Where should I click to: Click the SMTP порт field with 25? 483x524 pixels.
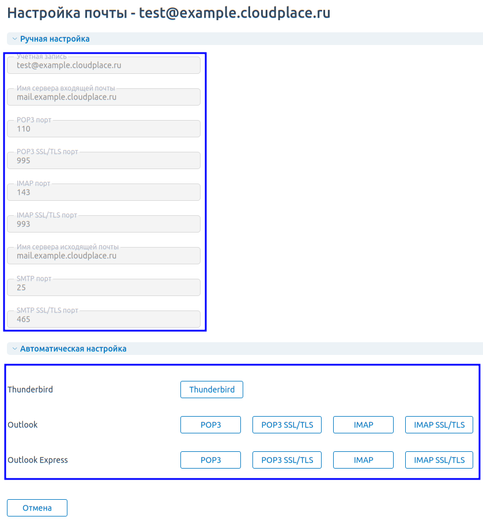click(x=104, y=287)
